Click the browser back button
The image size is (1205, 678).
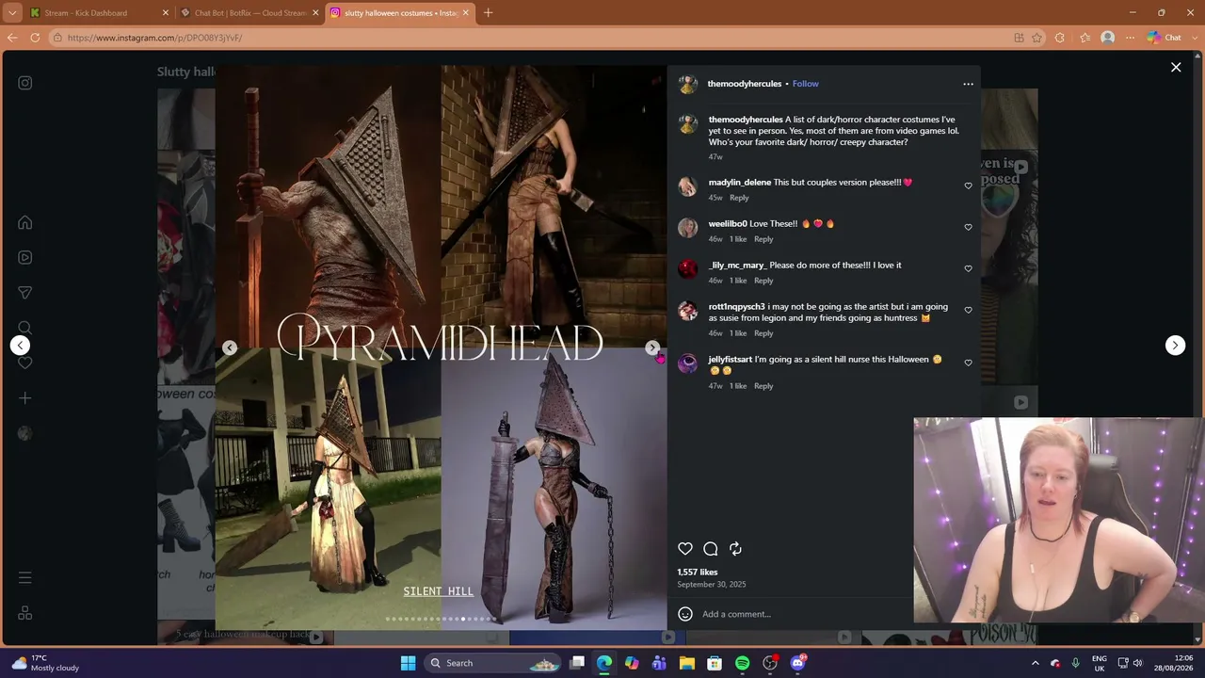pyautogui.click(x=12, y=38)
